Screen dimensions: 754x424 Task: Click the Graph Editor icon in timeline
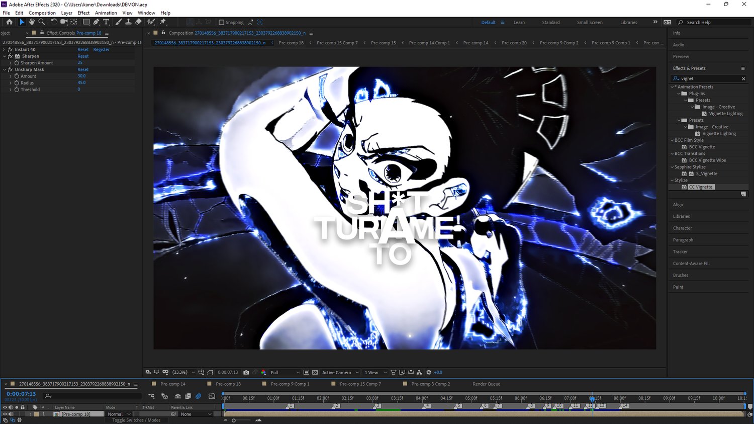(x=212, y=396)
